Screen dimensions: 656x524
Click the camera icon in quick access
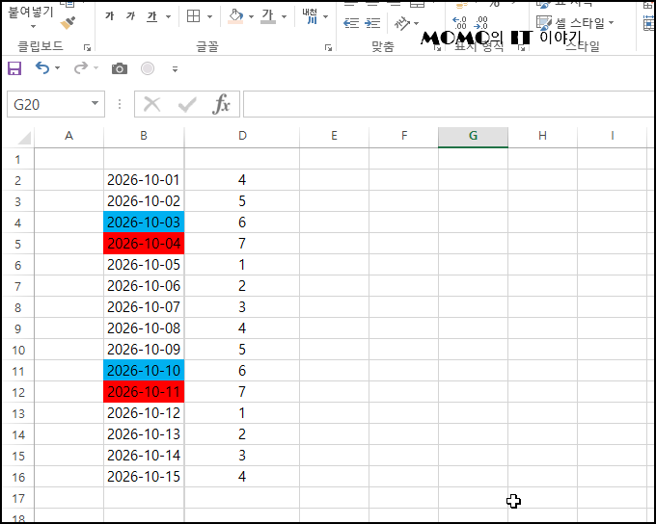click(120, 68)
